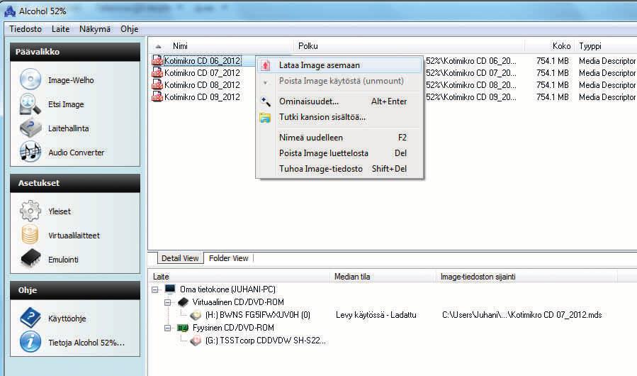Click the Fyysinen CD/DVD-ROM card icon
This screenshot has width=637, height=376.
[x=183, y=328]
